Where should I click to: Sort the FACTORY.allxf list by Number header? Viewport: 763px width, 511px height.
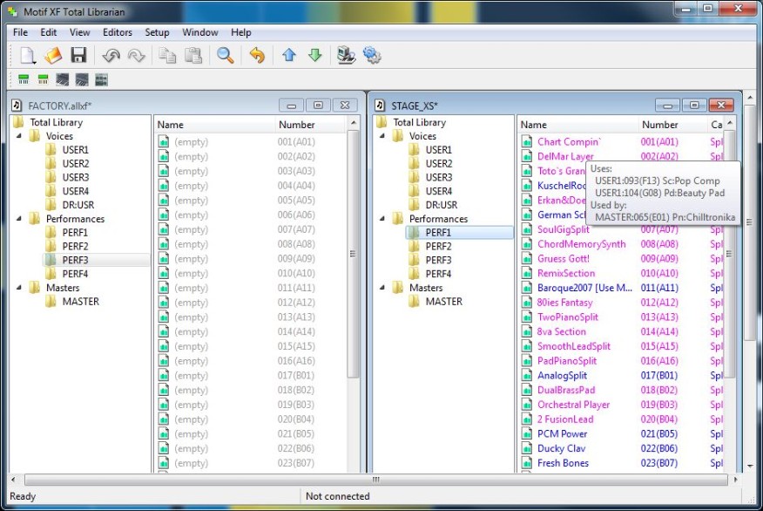pyautogui.click(x=312, y=125)
